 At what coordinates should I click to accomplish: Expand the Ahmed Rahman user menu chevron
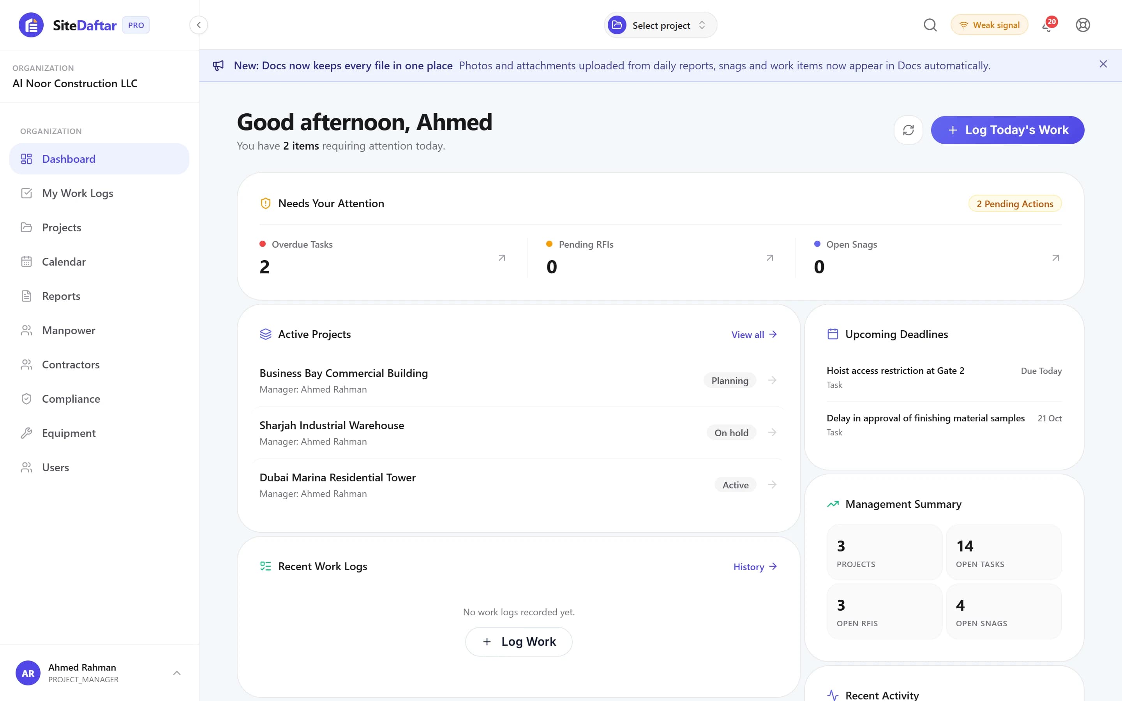pos(176,673)
